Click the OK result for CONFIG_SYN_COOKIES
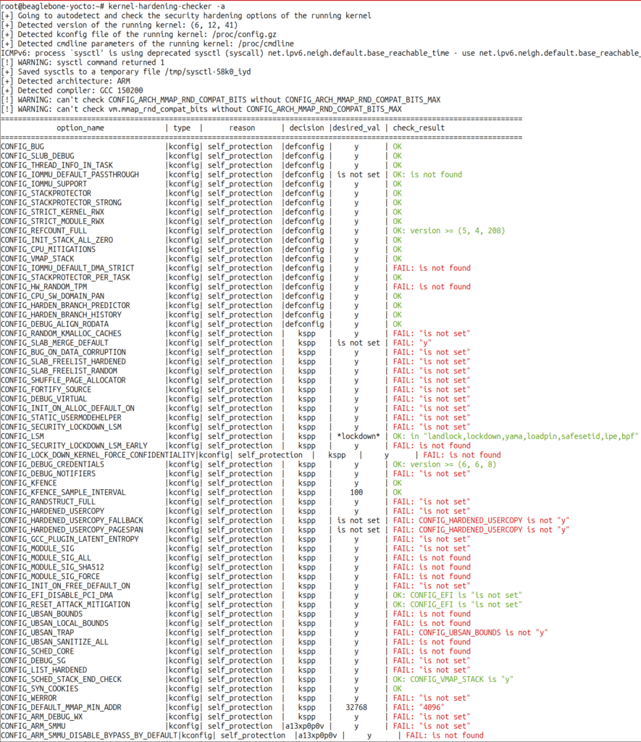The image size is (641, 742). (395, 688)
